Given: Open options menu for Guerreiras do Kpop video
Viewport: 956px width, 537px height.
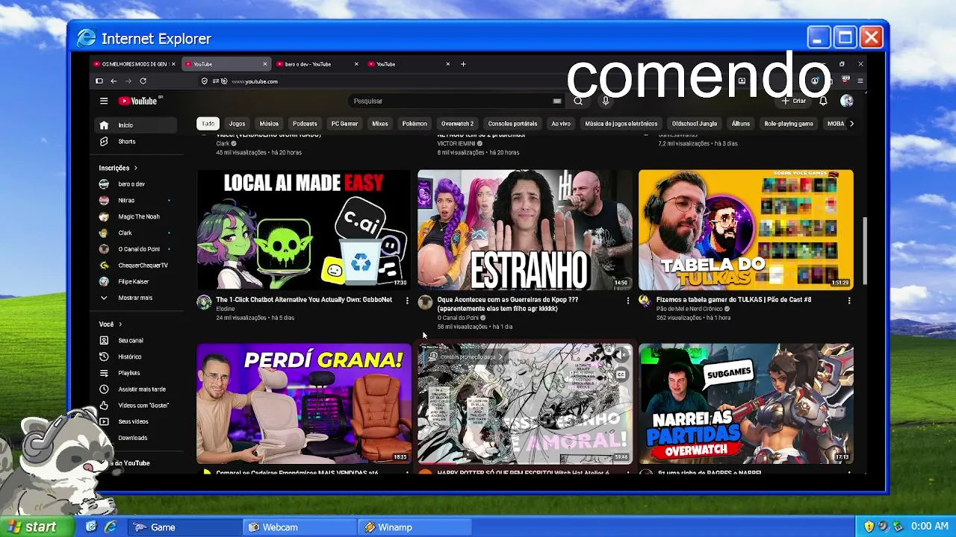Looking at the screenshot, I should (627, 301).
